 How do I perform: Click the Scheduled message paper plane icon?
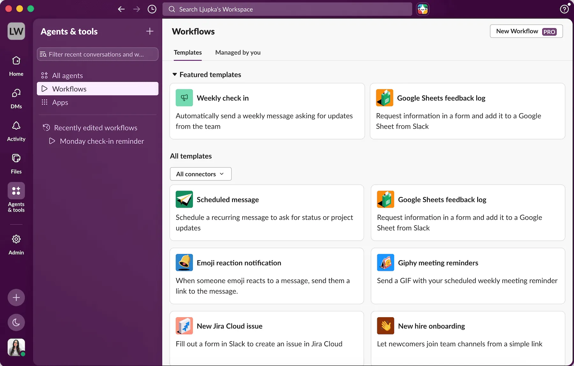(184, 199)
